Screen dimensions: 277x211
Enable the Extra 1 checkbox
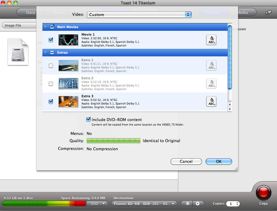coord(51,65)
